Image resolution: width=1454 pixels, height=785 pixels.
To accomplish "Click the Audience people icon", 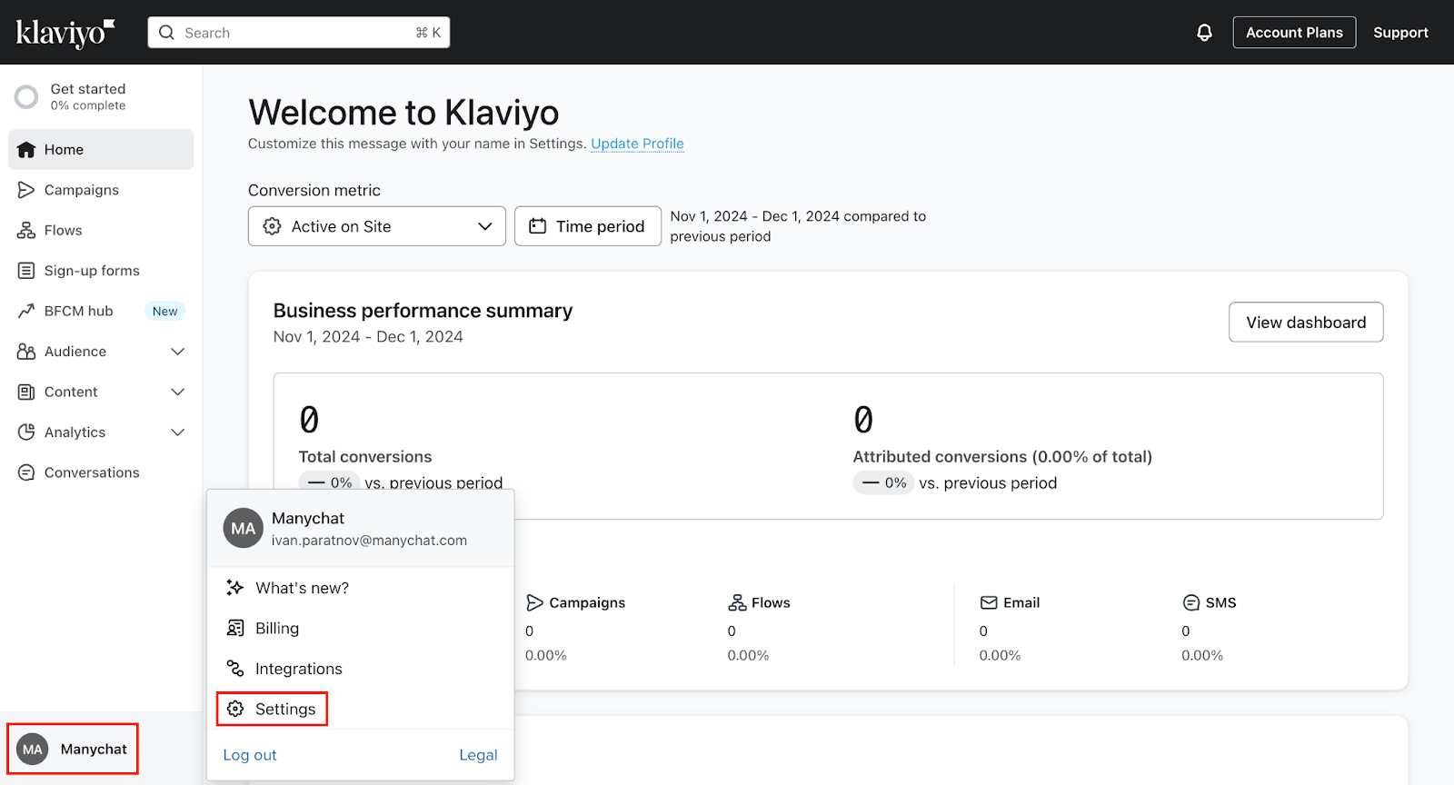I will coord(26,352).
